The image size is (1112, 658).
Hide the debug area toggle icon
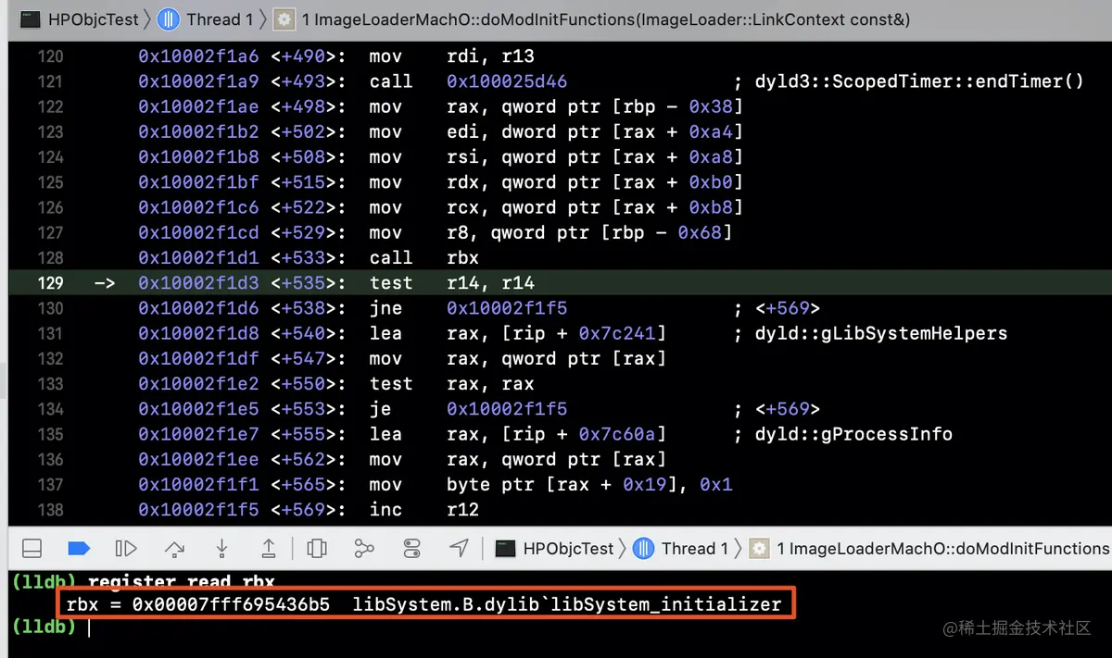[32, 549]
